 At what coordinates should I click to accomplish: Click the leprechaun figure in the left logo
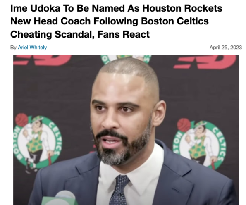tap(37, 138)
